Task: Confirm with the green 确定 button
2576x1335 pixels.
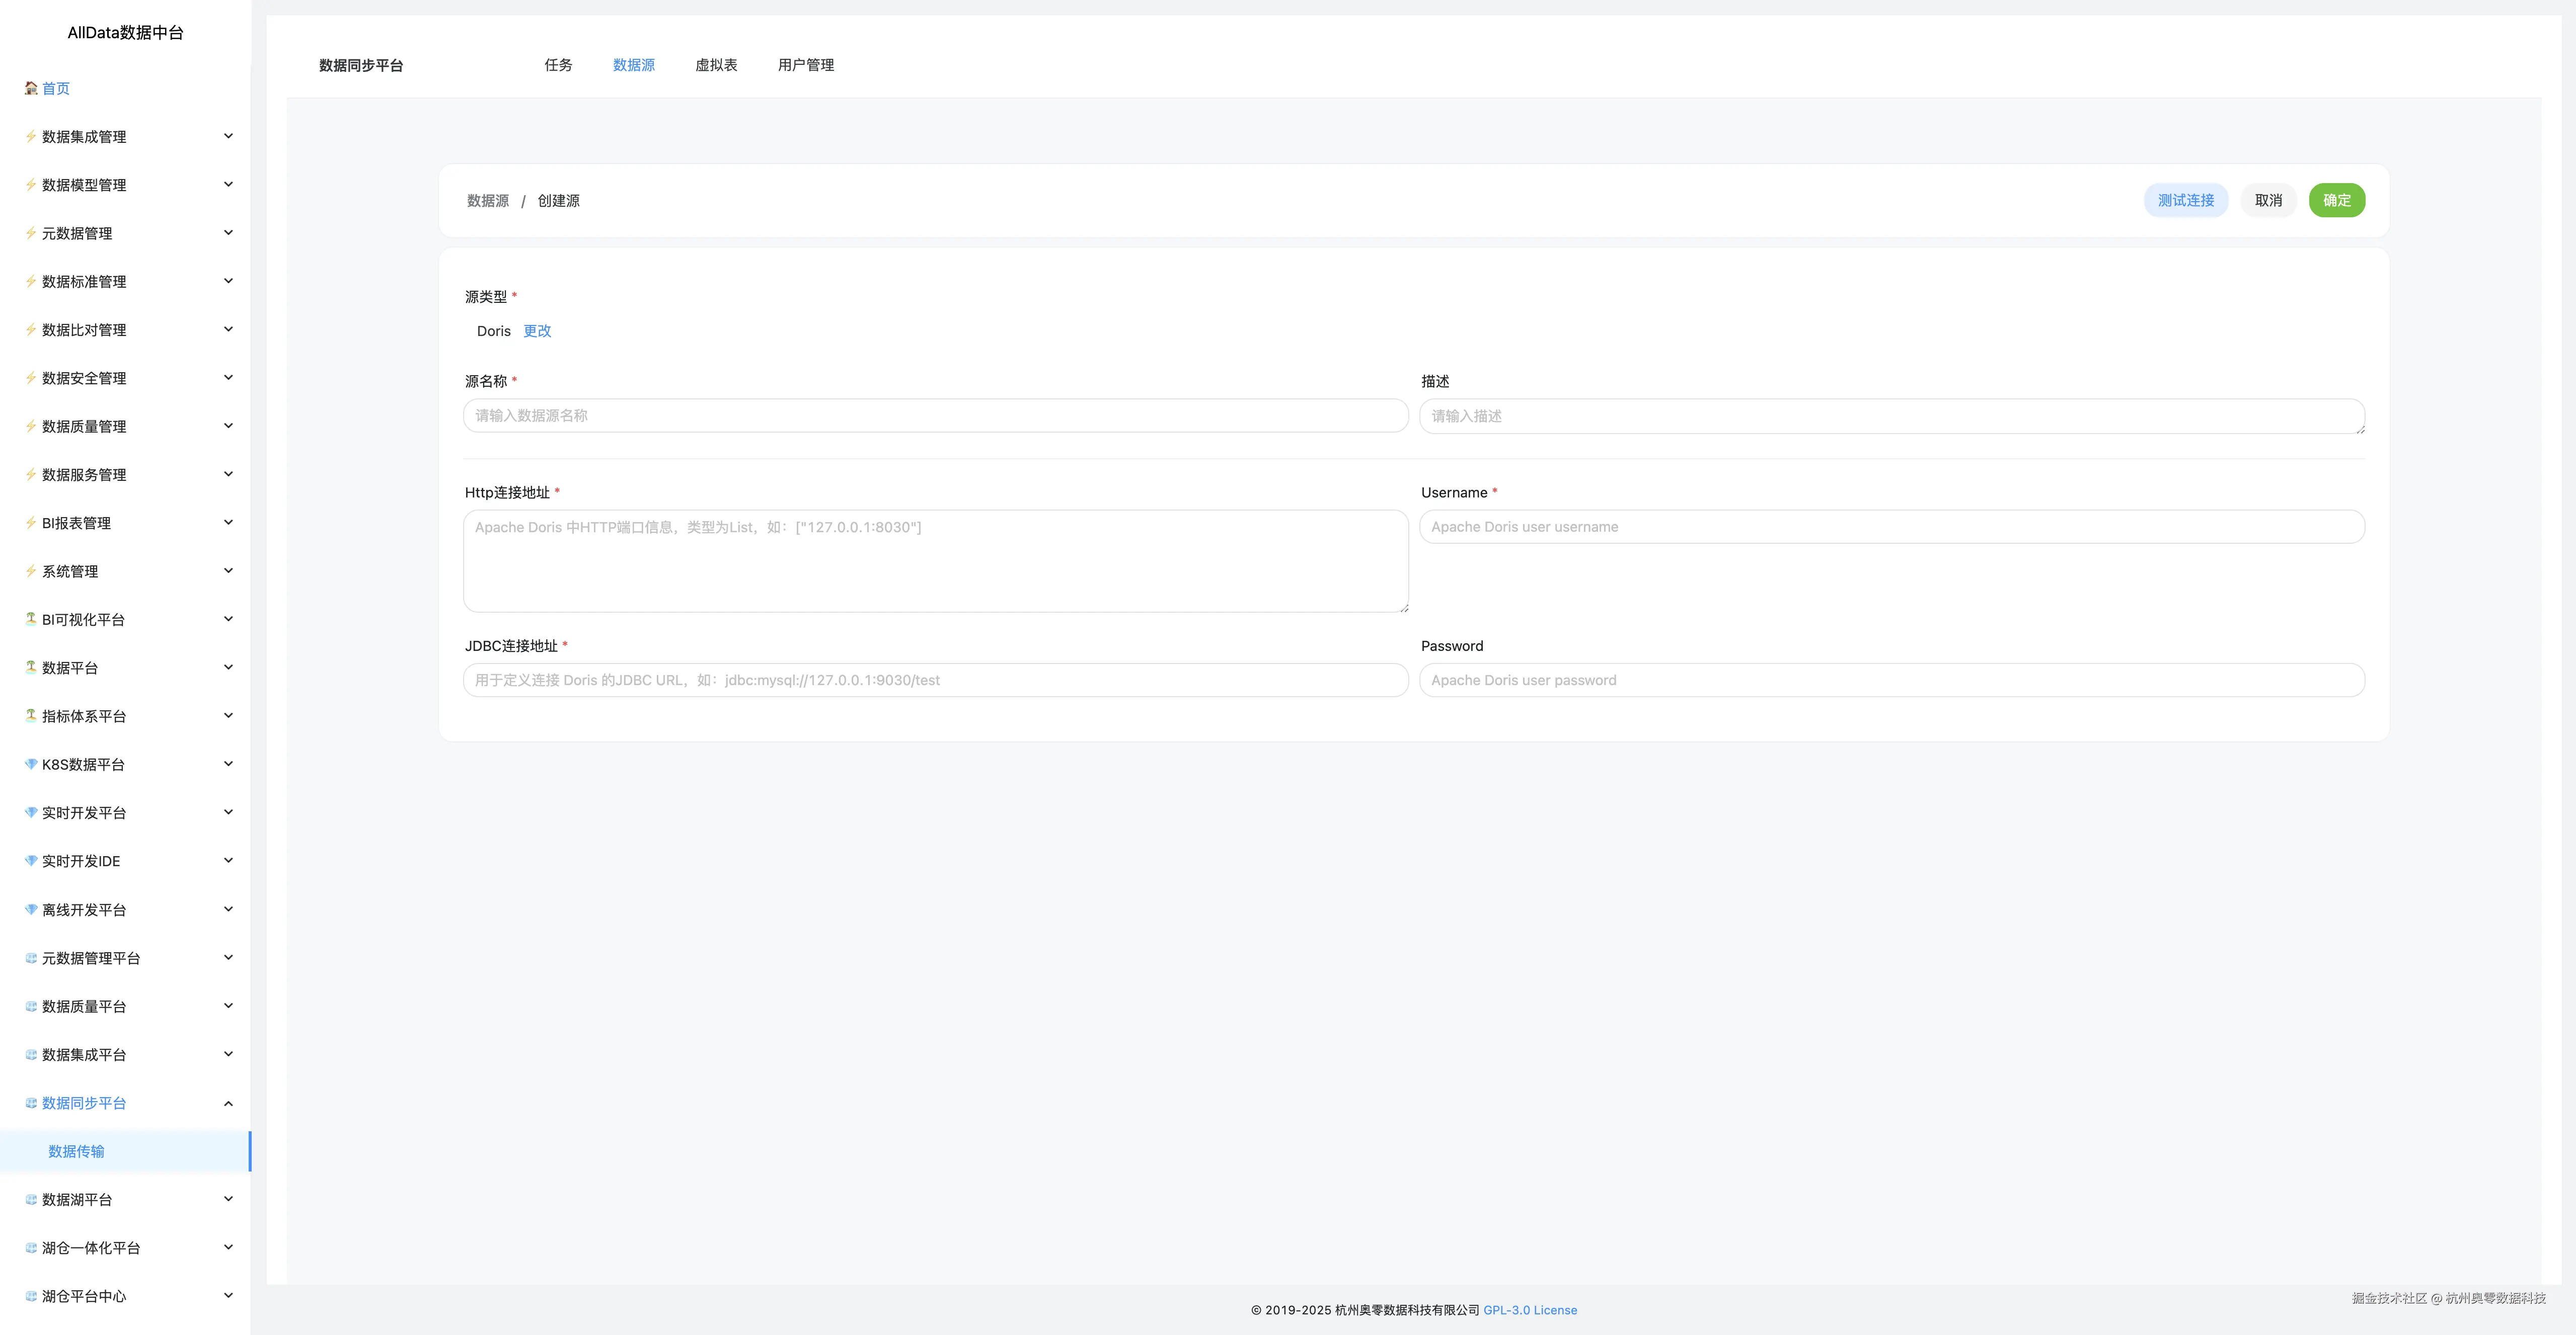Action: click(2336, 201)
